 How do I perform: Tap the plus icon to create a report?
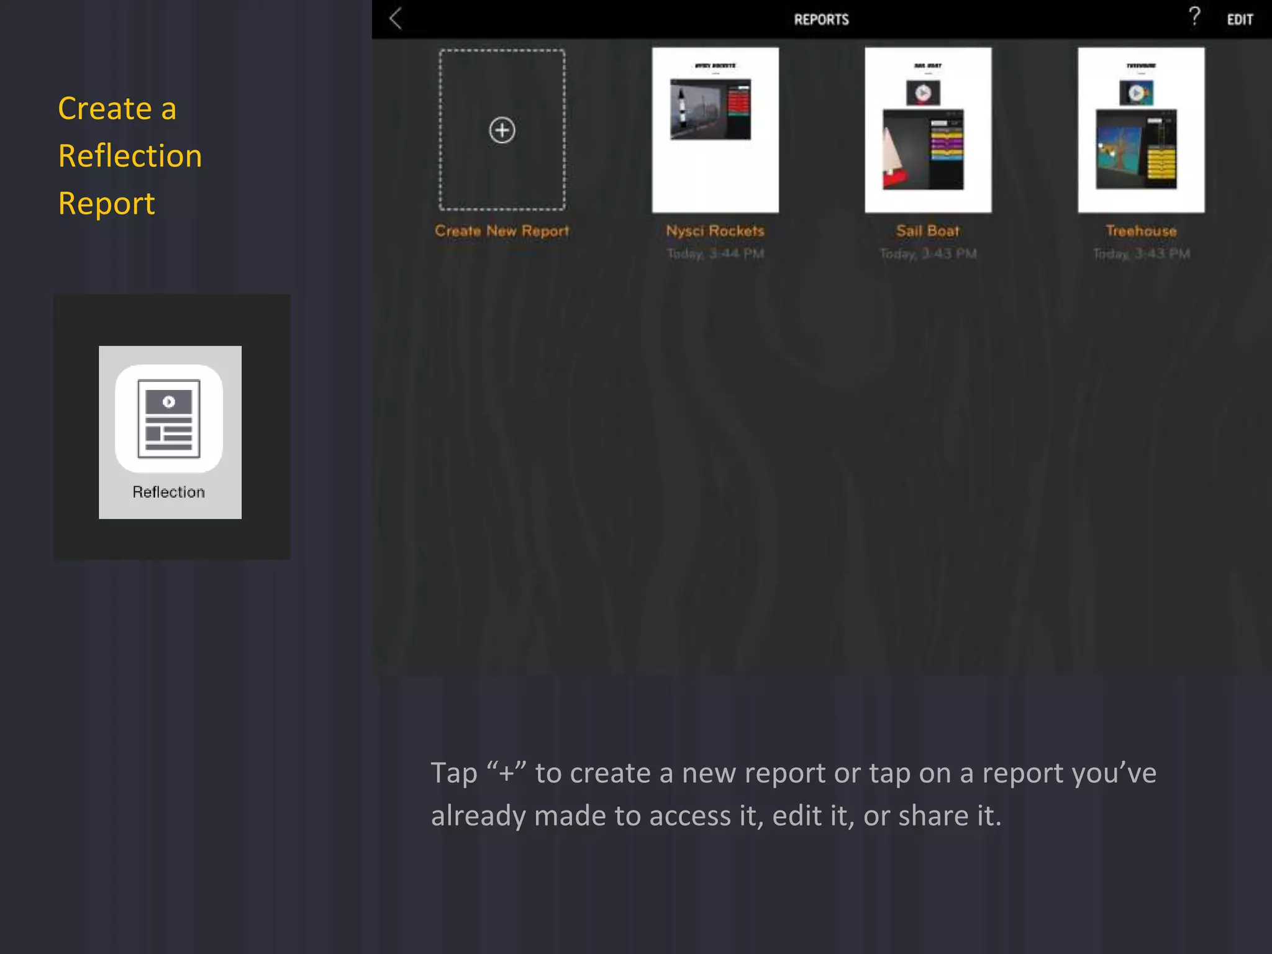(x=502, y=130)
